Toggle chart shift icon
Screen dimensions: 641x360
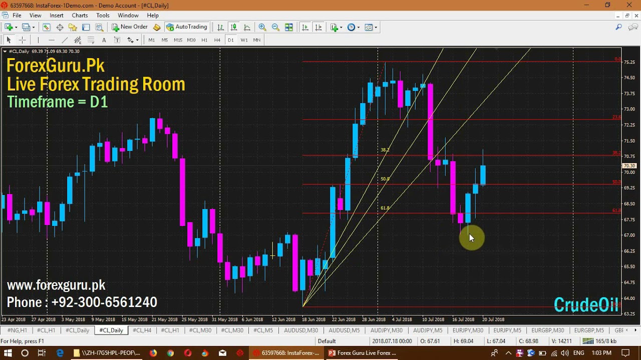318,27
